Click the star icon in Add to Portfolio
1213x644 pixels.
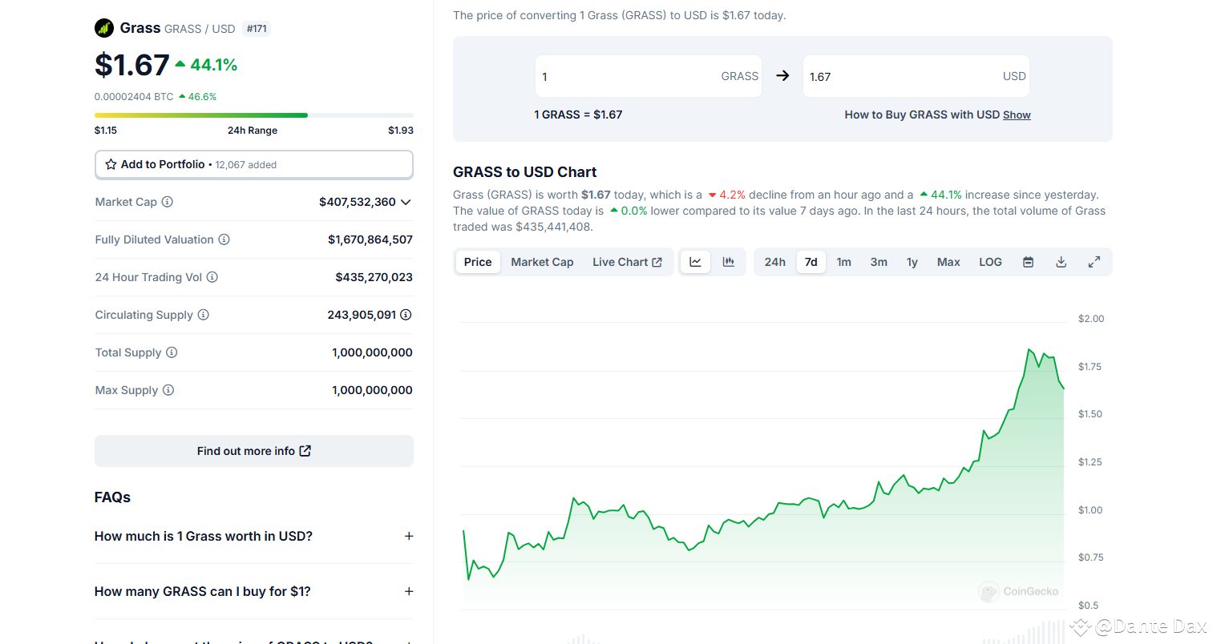(x=110, y=164)
